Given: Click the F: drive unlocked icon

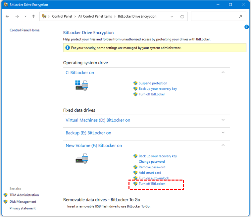Looking at the screenshot, I should pyautogui.click(x=82, y=158).
